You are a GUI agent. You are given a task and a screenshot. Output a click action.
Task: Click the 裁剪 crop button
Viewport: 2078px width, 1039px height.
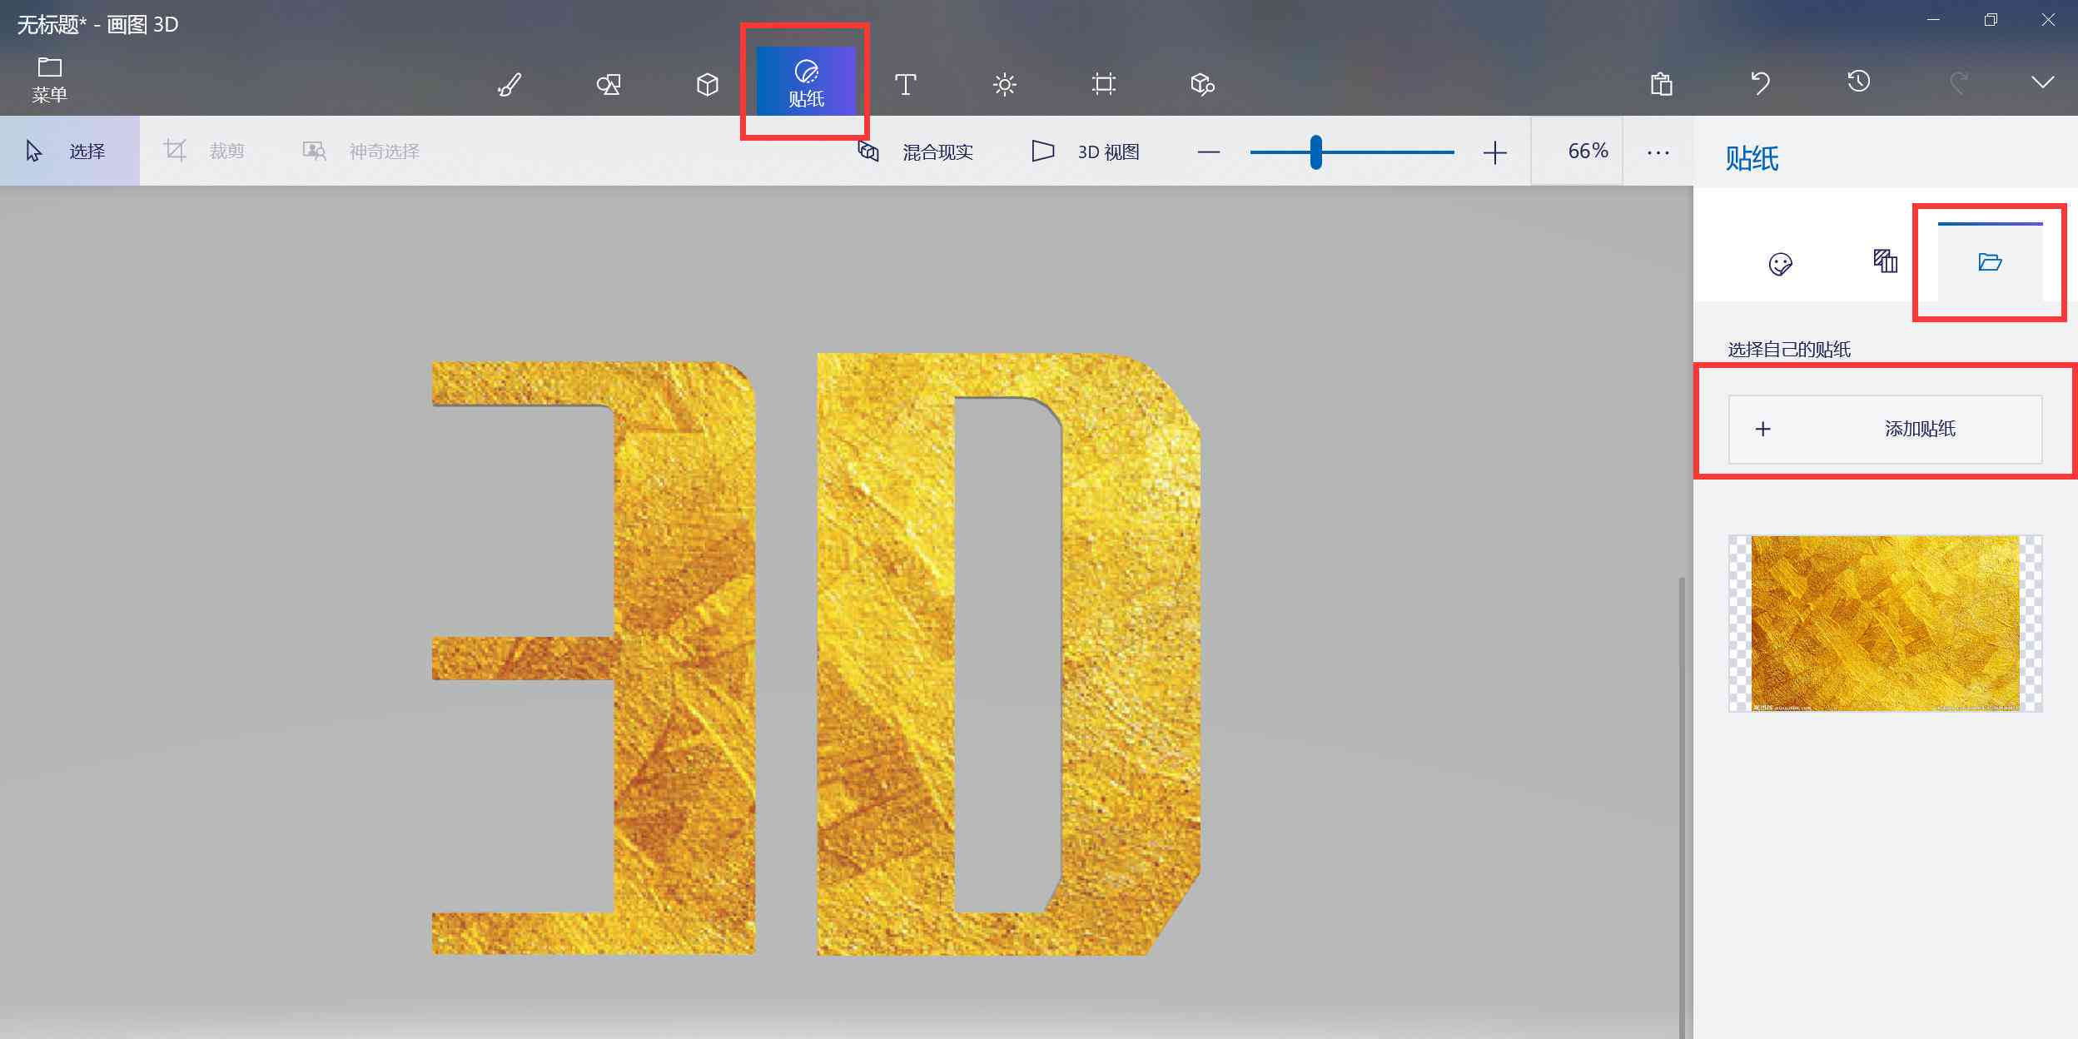(204, 151)
